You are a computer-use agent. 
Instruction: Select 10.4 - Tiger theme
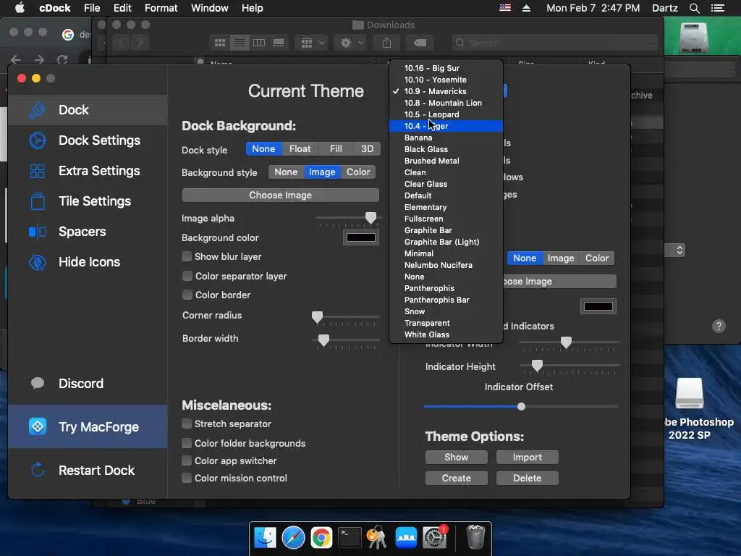pyautogui.click(x=446, y=126)
